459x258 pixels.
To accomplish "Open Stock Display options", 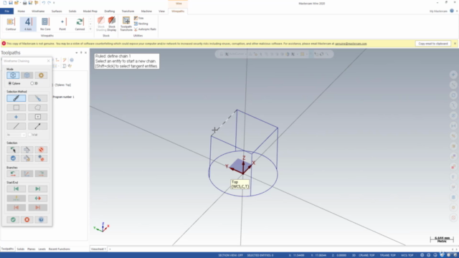I will click(112, 24).
